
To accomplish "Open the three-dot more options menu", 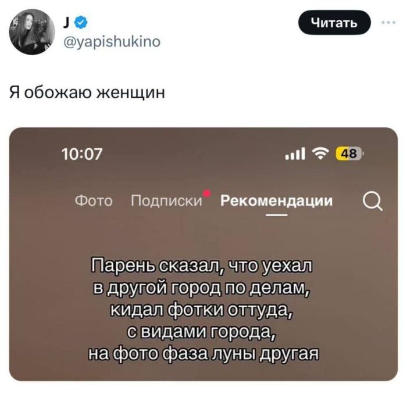I will tap(388, 23).
